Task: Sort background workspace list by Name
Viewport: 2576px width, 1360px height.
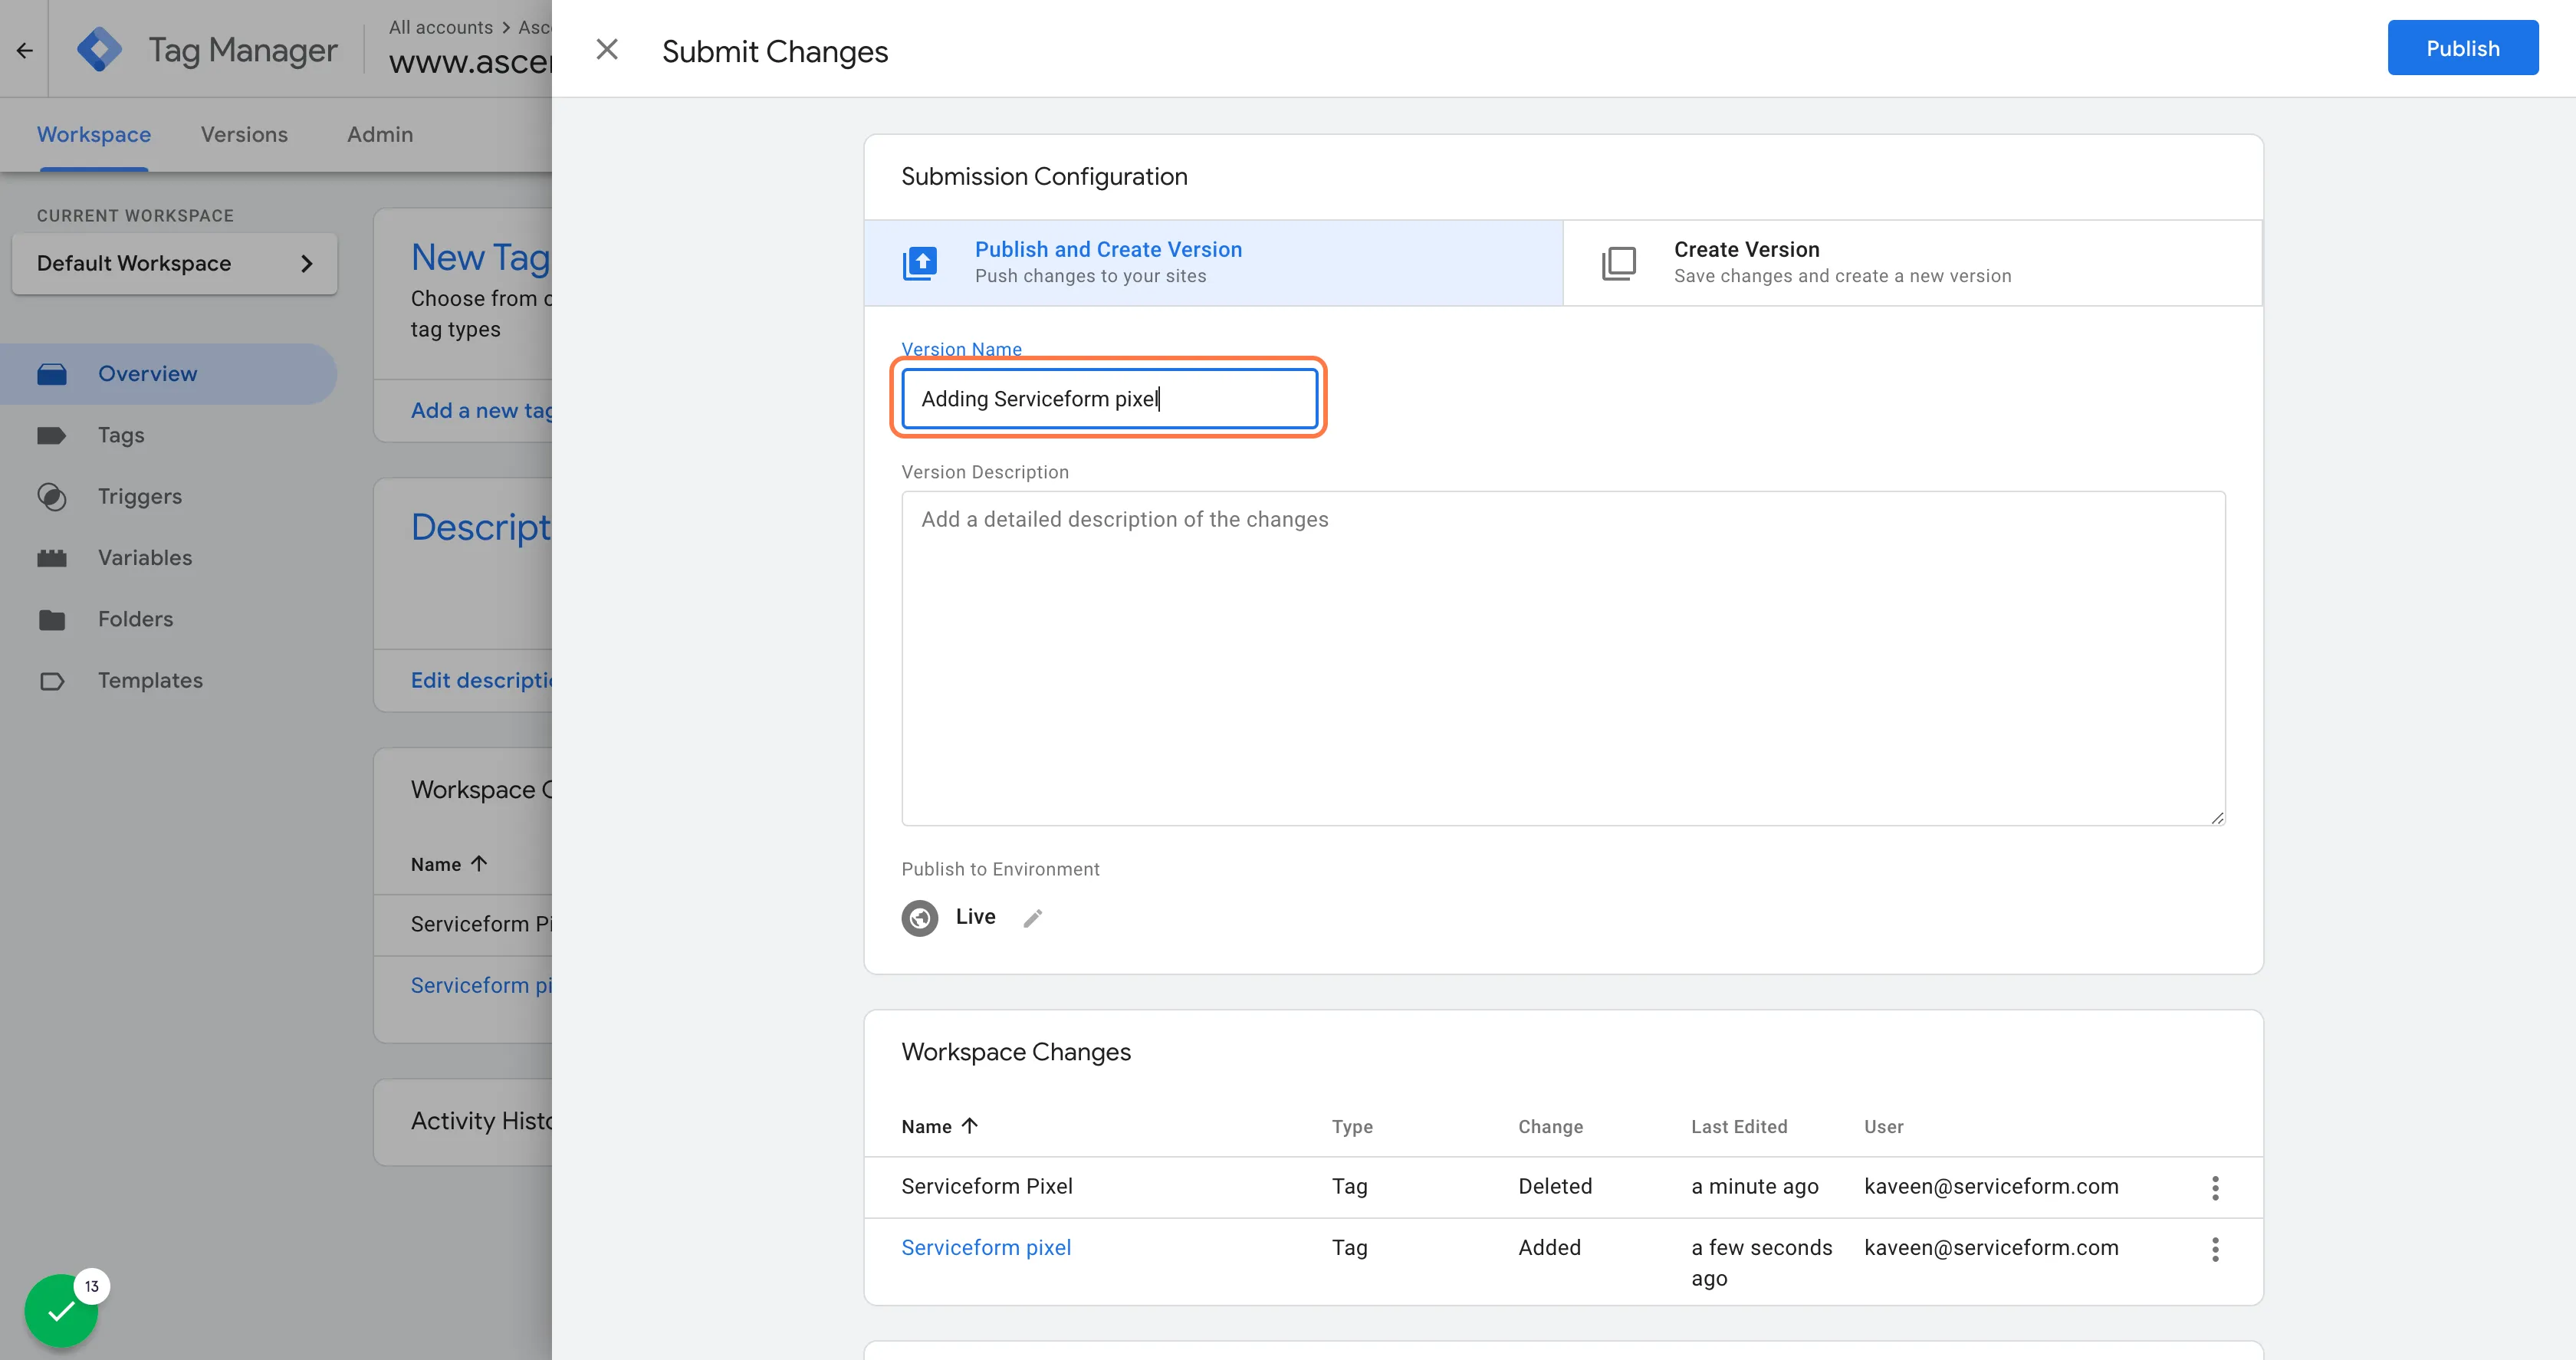Action: 448,863
